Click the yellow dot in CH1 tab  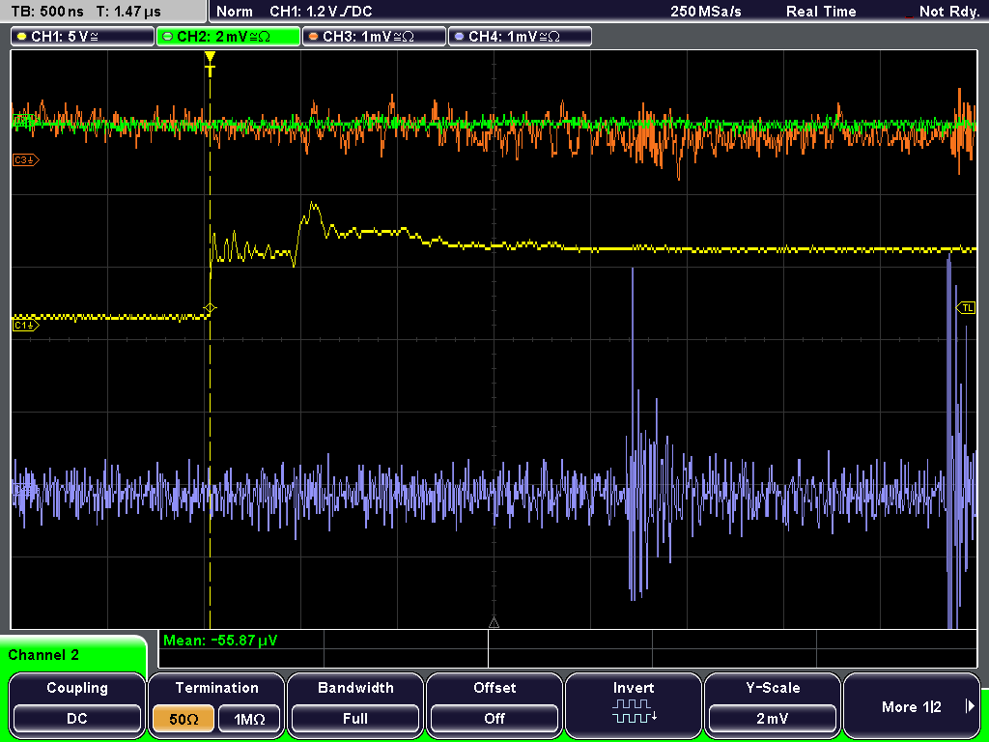point(21,37)
